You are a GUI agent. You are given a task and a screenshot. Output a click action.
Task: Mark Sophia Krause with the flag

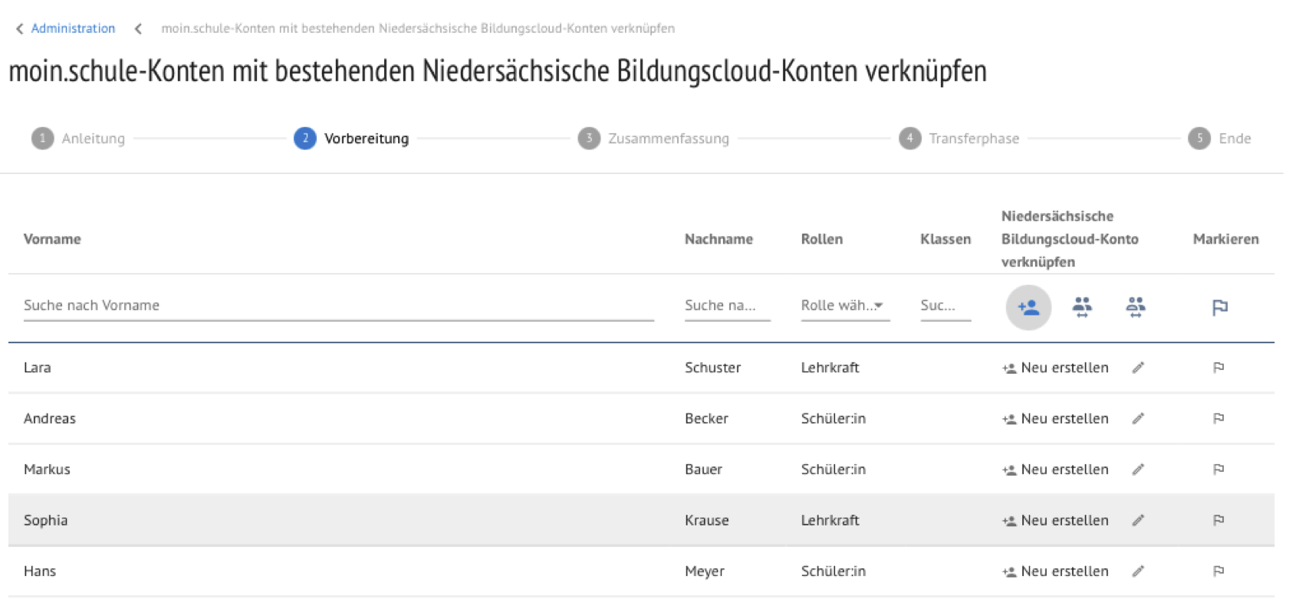[x=1218, y=520]
